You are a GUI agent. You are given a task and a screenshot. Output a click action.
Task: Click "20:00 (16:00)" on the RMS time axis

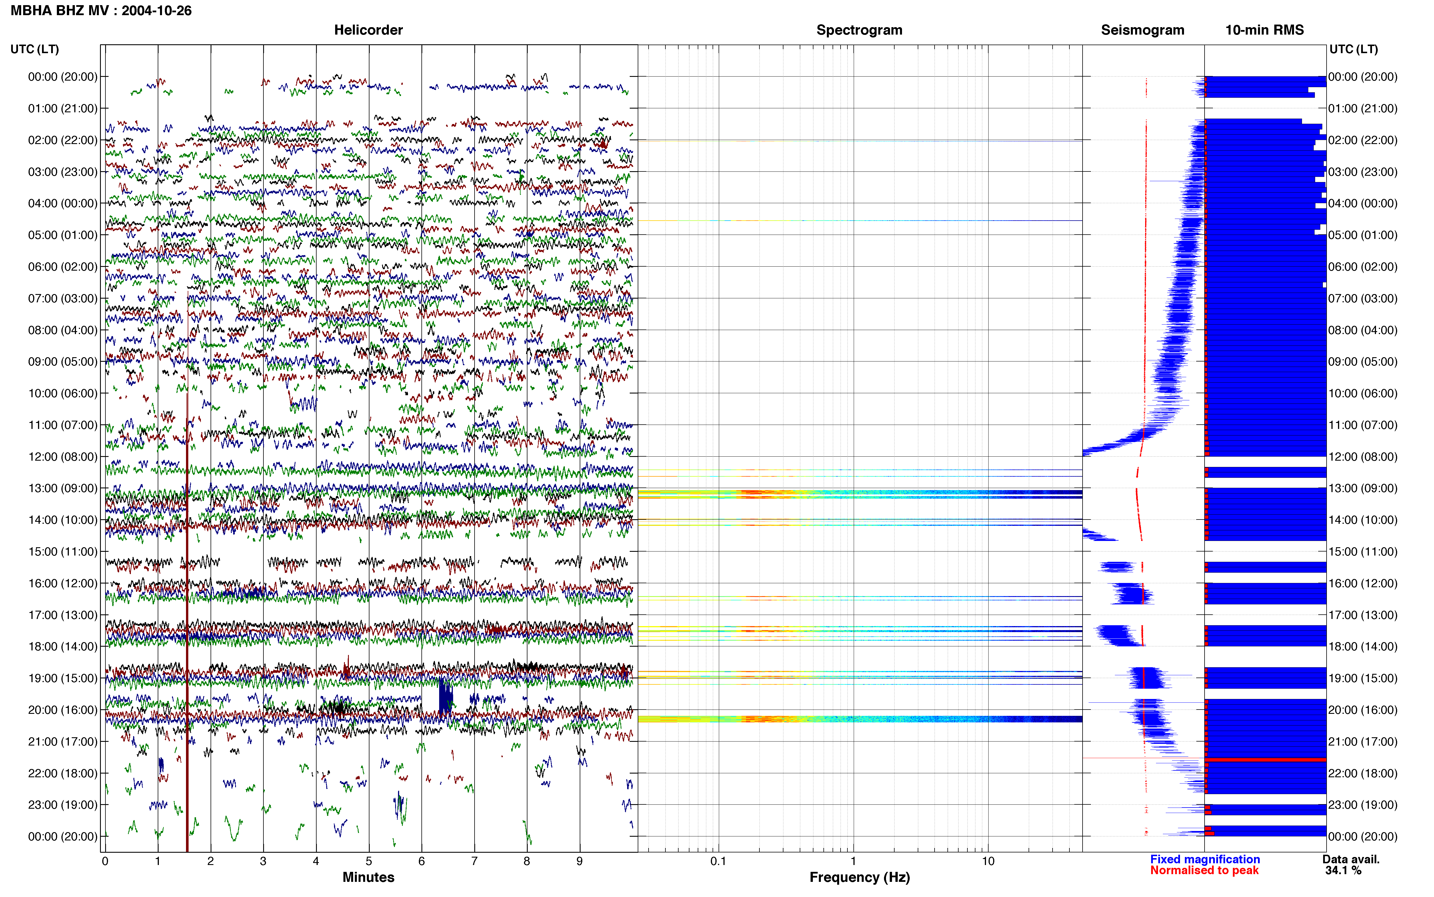coord(1363,710)
